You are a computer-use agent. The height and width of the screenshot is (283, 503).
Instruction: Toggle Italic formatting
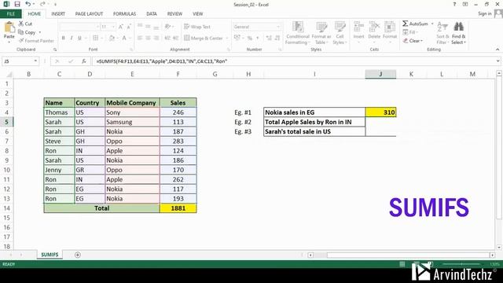(x=72, y=38)
